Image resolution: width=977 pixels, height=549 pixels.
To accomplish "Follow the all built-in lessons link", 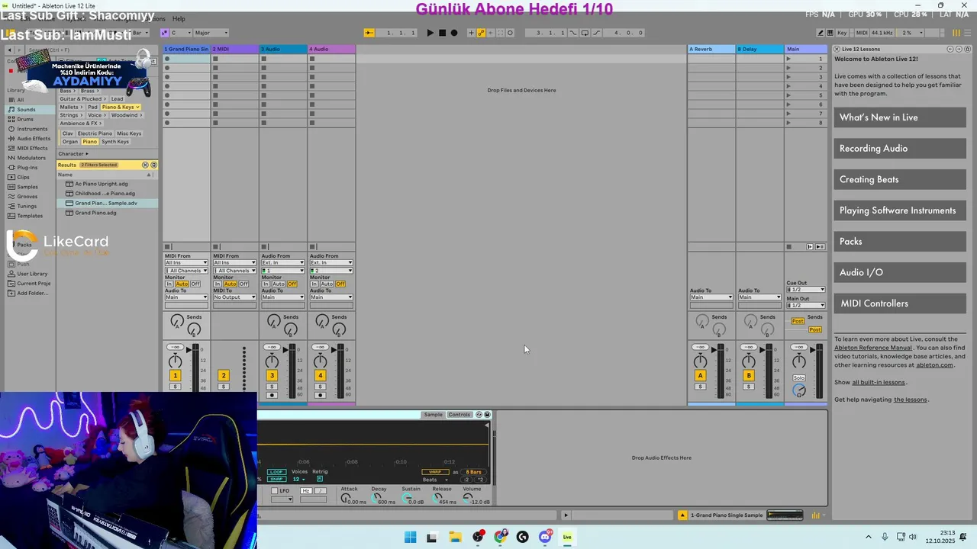I will tap(879, 382).
